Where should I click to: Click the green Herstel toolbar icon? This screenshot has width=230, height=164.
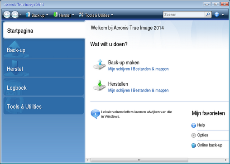click(x=55, y=14)
